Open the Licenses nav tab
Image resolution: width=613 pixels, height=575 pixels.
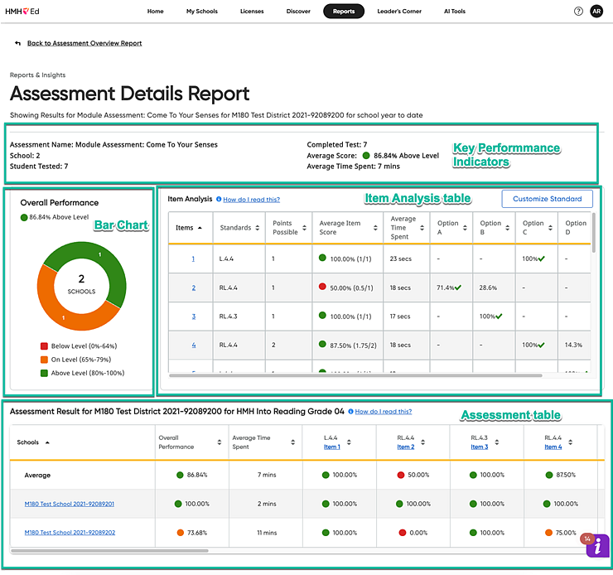(252, 12)
